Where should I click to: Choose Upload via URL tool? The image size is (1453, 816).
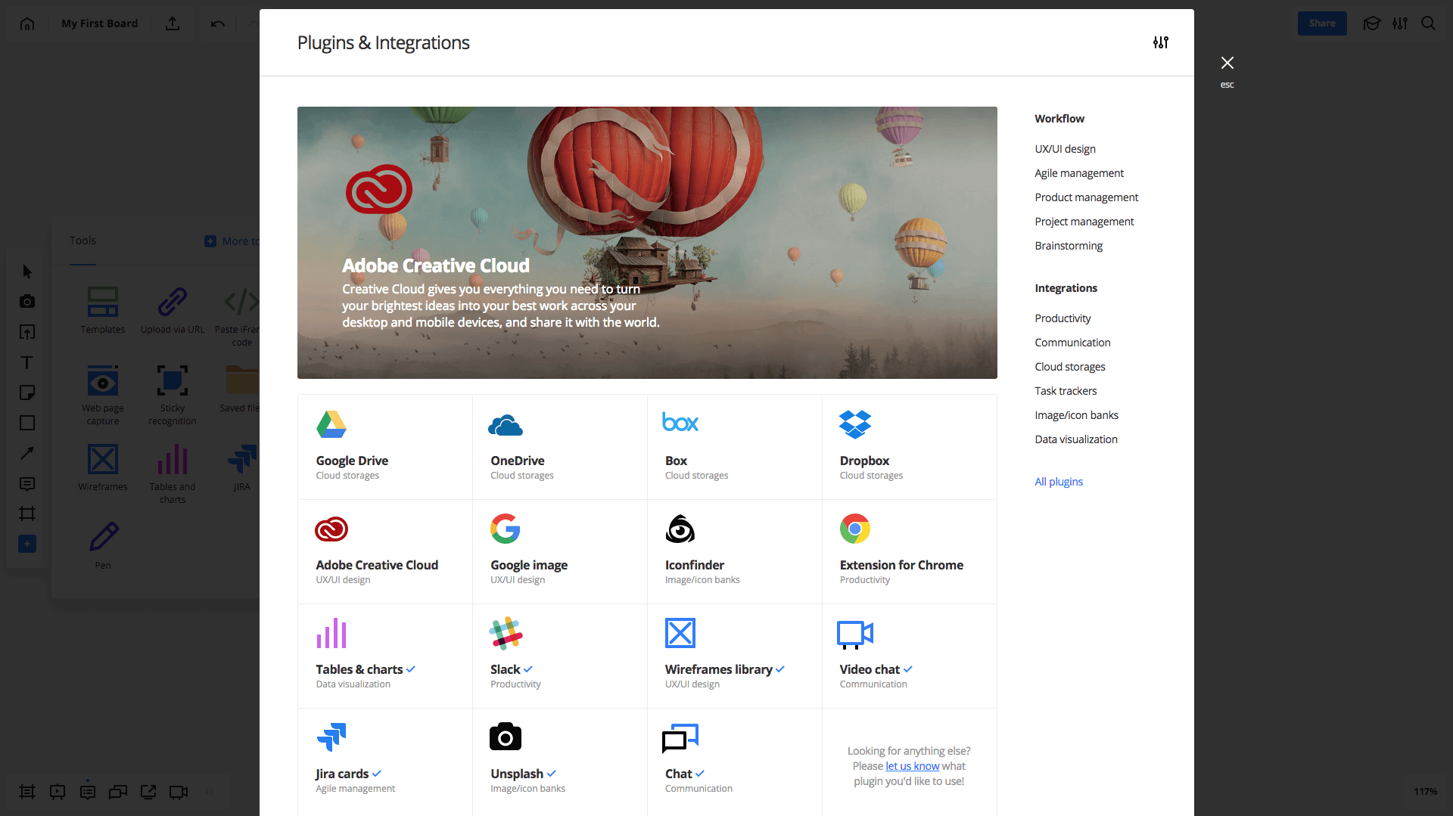(173, 310)
